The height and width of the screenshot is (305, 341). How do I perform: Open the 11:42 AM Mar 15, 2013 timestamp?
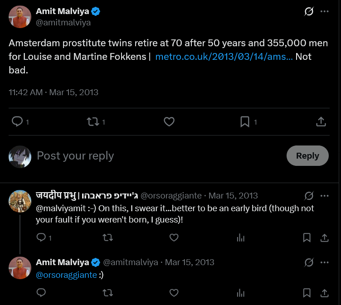point(54,92)
